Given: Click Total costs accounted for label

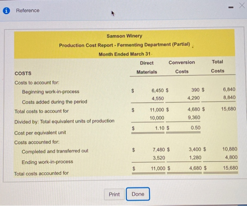Looking at the screenshot, I should tap(41, 173).
